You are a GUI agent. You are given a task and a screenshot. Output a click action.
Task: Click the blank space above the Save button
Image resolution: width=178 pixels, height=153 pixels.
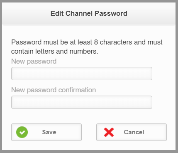click(x=46, y=116)
